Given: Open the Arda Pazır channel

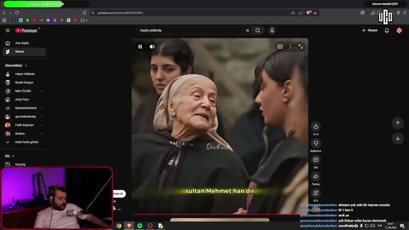Looking at the screenshot, I should point(24,99).
